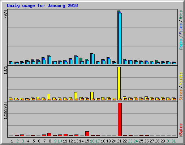Click the green day '17' axis label

tap(98, 141)
